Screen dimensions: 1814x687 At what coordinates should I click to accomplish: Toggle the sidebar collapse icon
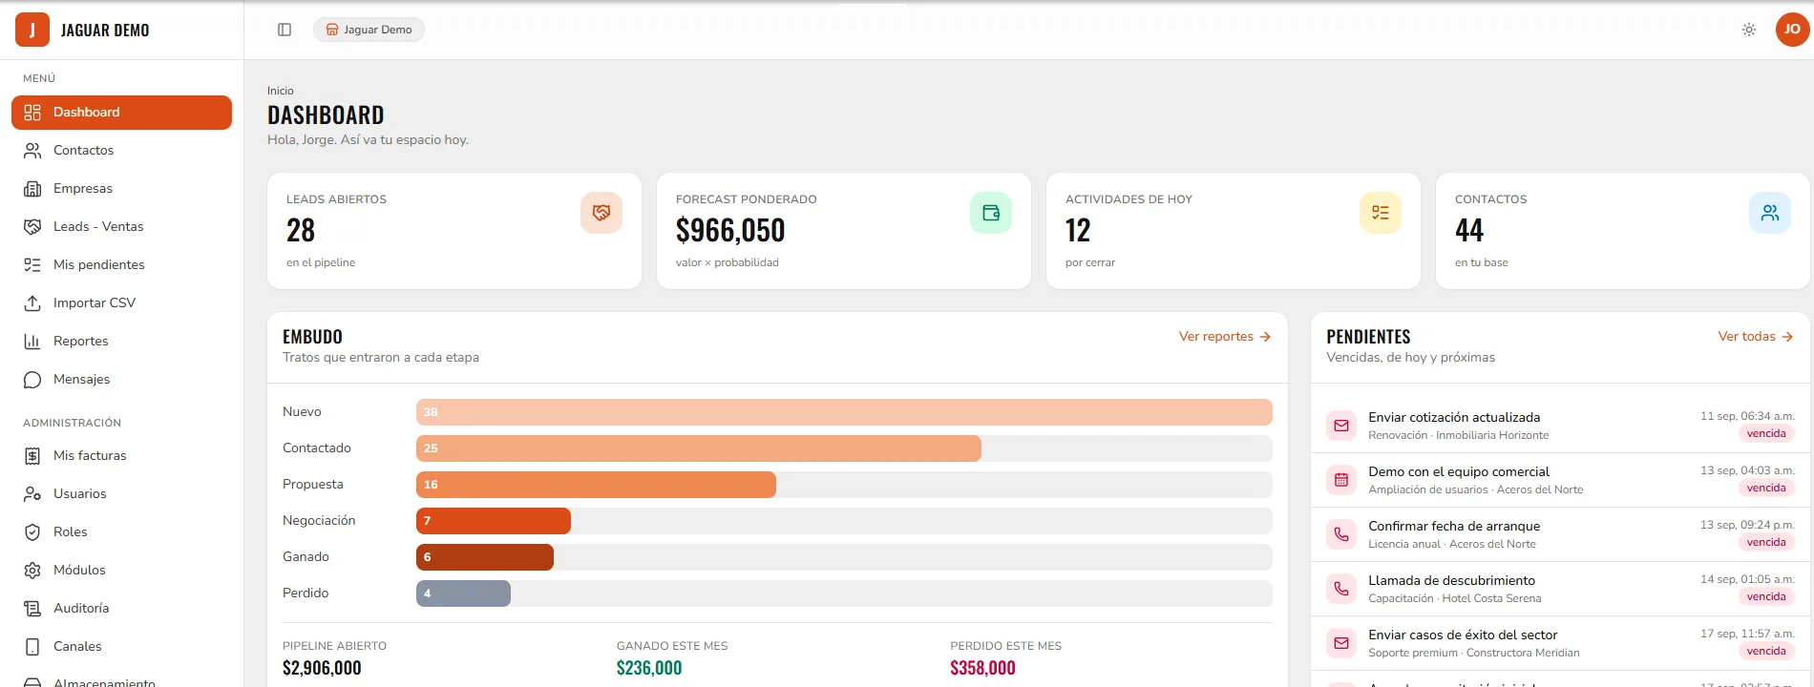coord(285,30)
